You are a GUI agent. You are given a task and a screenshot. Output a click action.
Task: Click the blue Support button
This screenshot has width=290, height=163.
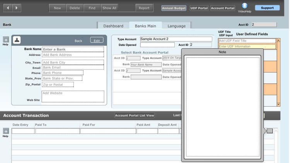pyautogui.click(x=267, y=8)
